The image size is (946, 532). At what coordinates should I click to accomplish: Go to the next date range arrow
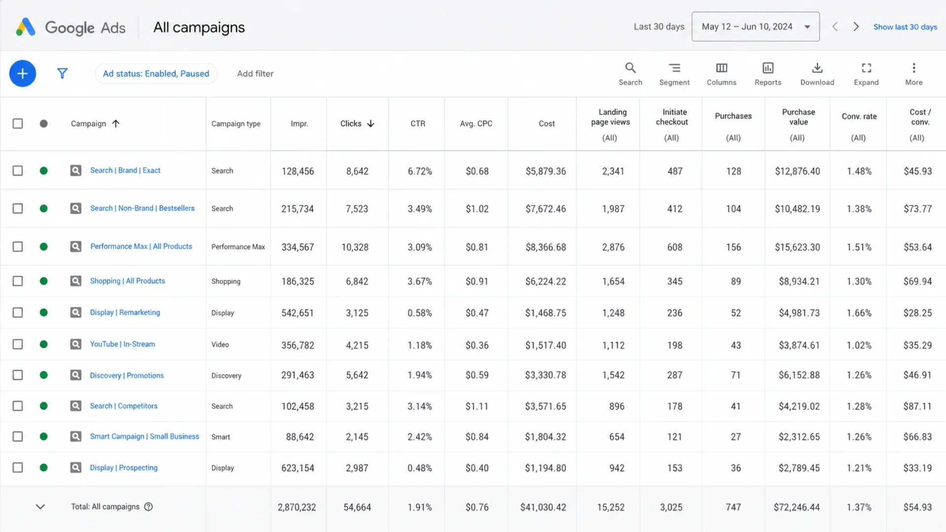tap(856, 27)
